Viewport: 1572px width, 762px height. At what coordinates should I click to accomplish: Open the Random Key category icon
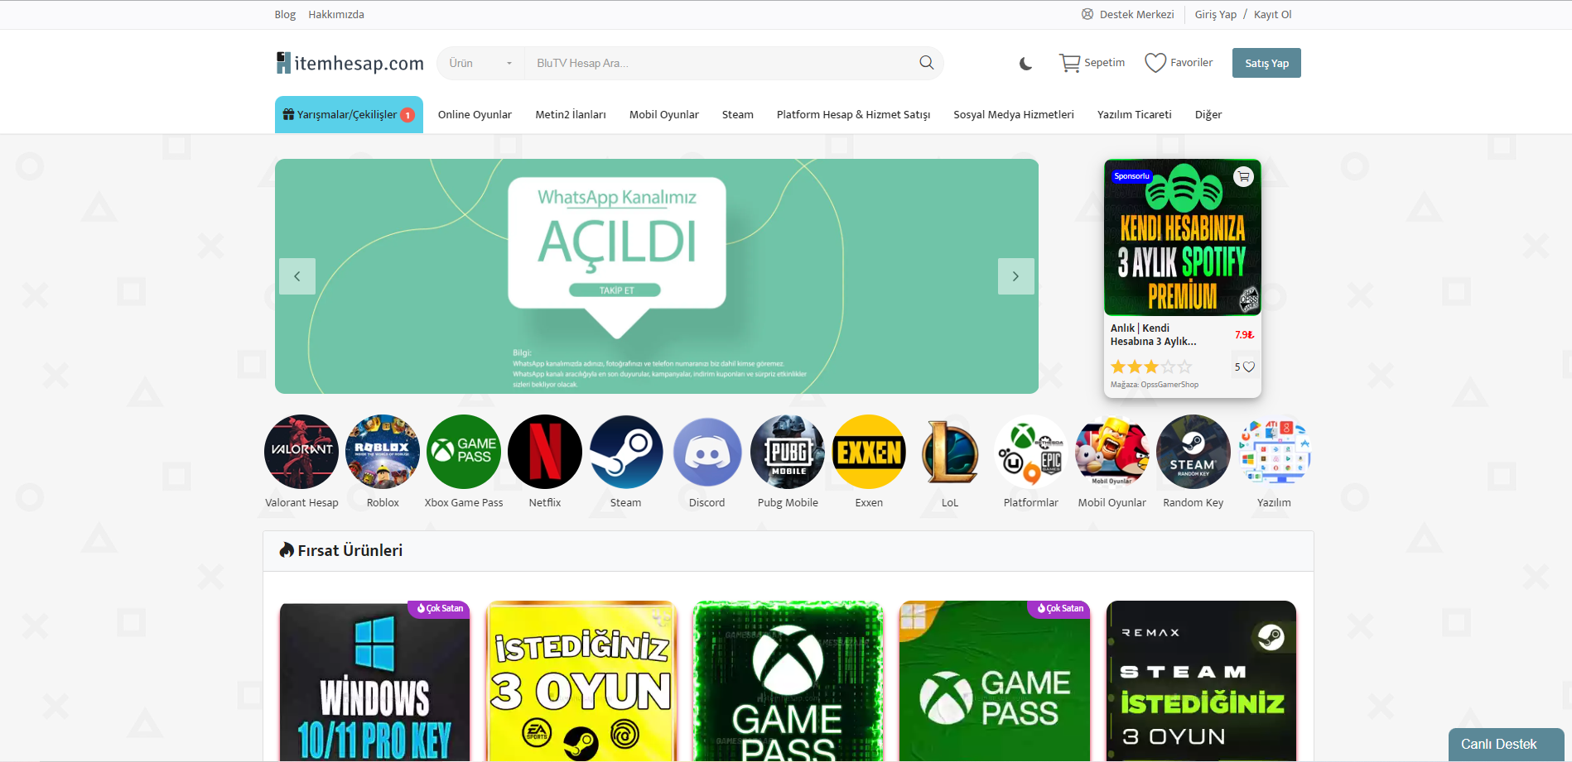[1193, 452]
